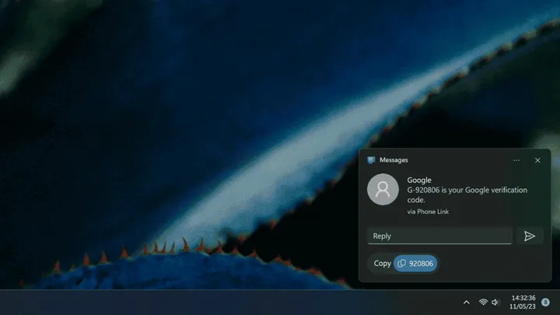
Task: Click the 'via Phone Link' label
Action: coord(428,212)
